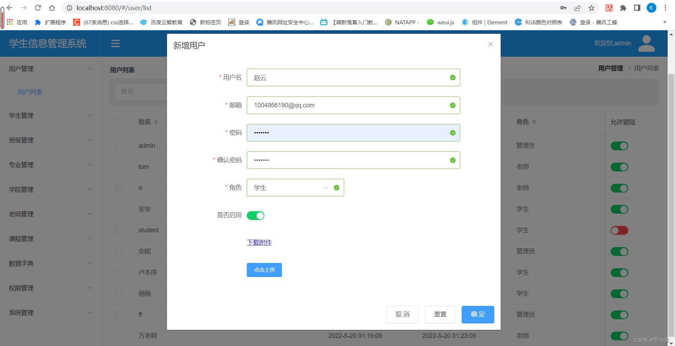Open RGB颜色对照表 bookmark
The height and width of the screenshot is (346, 675).
point(539,22)
